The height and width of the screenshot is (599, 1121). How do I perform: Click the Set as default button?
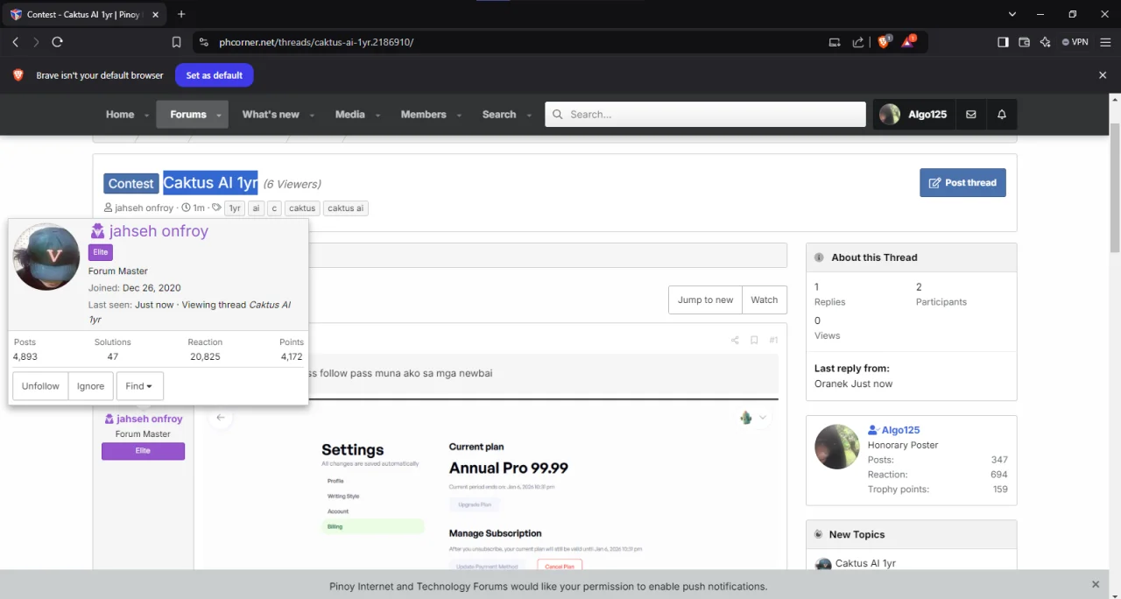[215, 75]
